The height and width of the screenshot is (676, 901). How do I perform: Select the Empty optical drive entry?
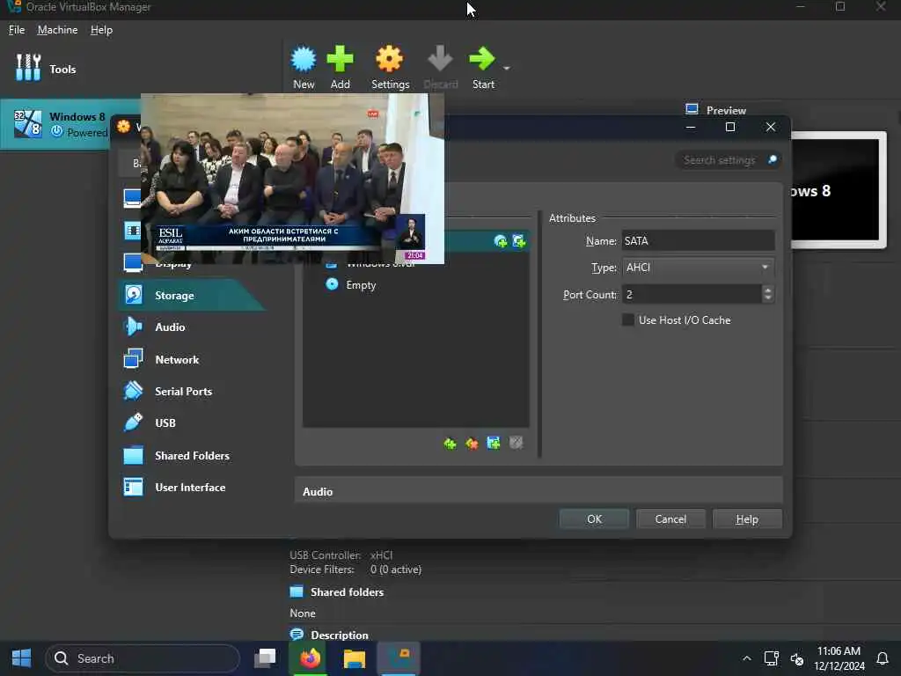coord(361,285)
